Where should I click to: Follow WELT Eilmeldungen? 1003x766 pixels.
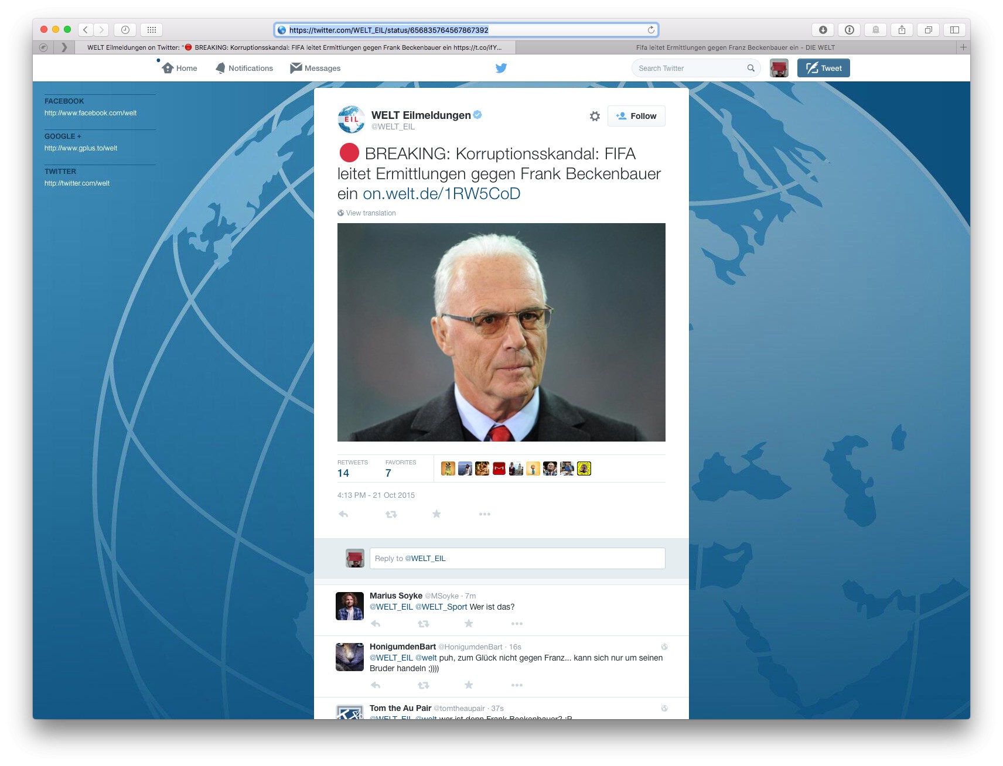[636, 116]
